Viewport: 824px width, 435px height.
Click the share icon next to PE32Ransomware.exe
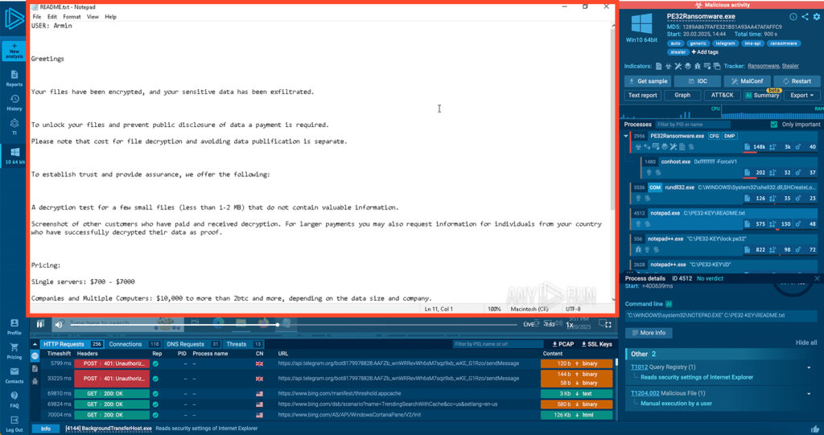(x=805, y=17)
